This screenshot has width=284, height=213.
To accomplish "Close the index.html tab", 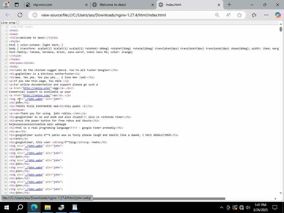I will pyautogui.click(x=219, y=5).
